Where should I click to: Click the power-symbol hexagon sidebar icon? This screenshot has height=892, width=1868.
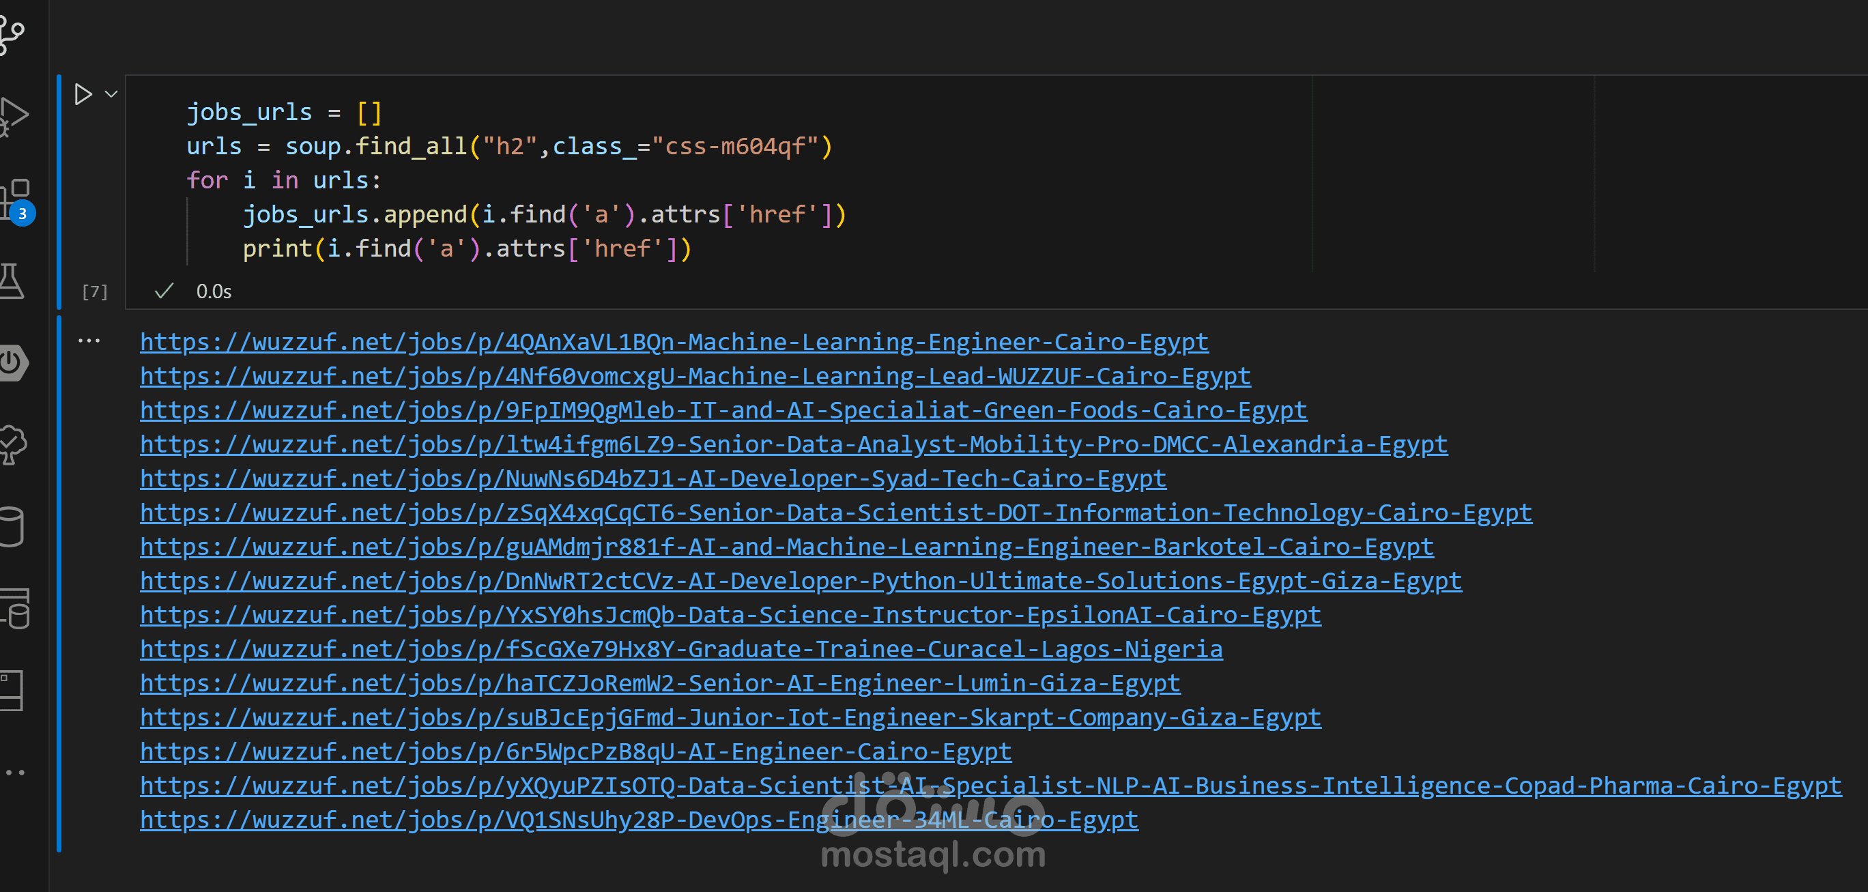coord(12,362)
